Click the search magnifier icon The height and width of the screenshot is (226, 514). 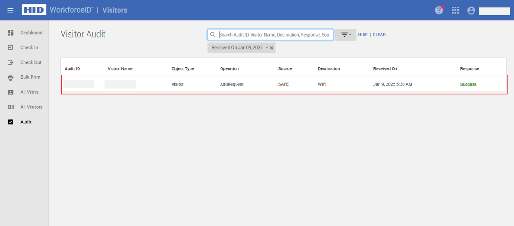(x=213, y=35)
